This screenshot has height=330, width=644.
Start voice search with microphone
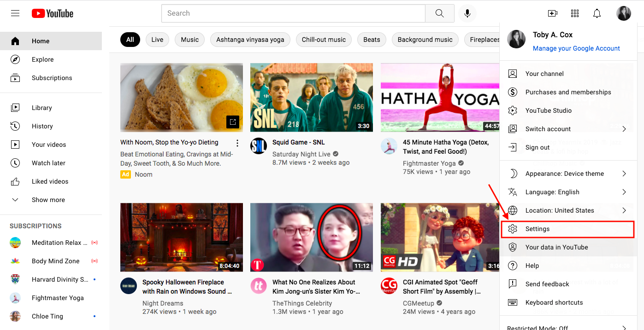tap(467, 13)
